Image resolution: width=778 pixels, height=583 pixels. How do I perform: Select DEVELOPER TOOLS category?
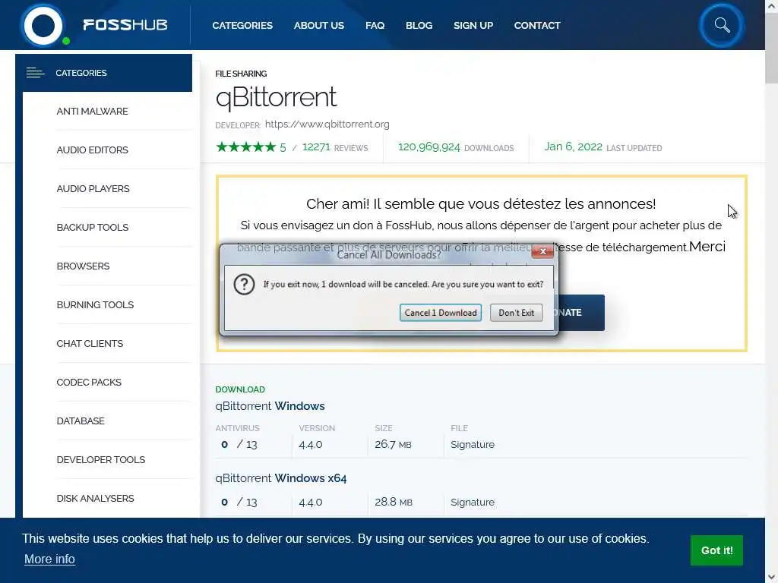[x=101, y=459]
